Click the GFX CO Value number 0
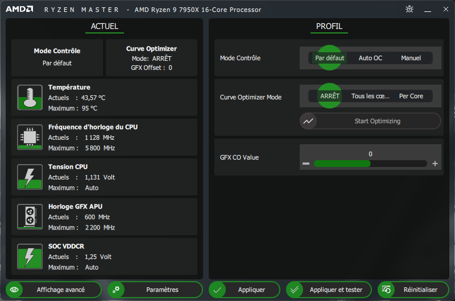Viewport: 455px width, 301px height. pyautogui.click(x=370, y=154)
